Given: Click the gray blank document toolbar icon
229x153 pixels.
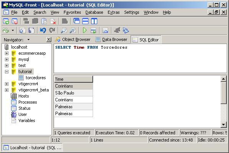Looking at the screenshot, I should click(x=65, y=21).
